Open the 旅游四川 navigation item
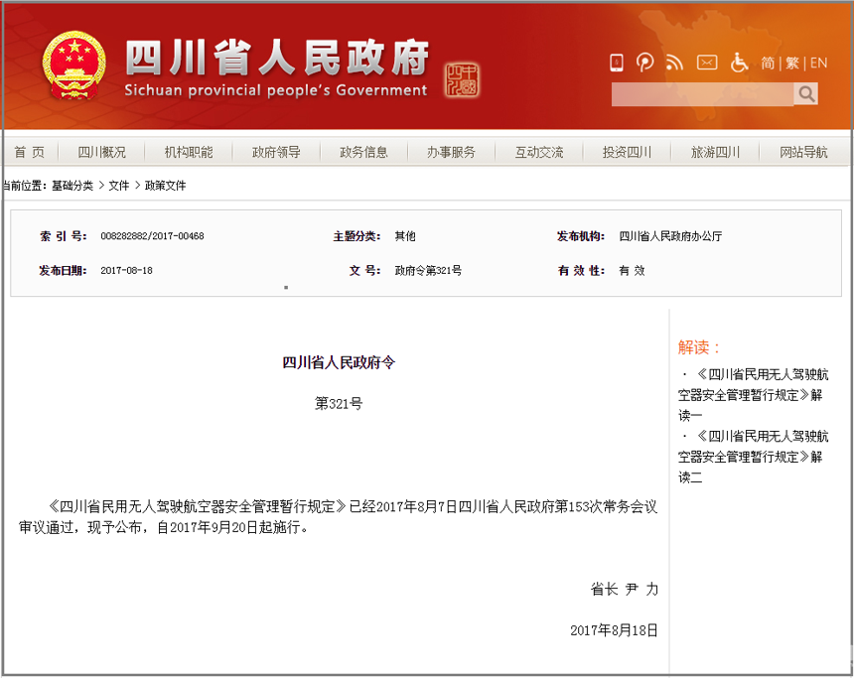The width and height of the screenshot is (854, 678). 715,152
